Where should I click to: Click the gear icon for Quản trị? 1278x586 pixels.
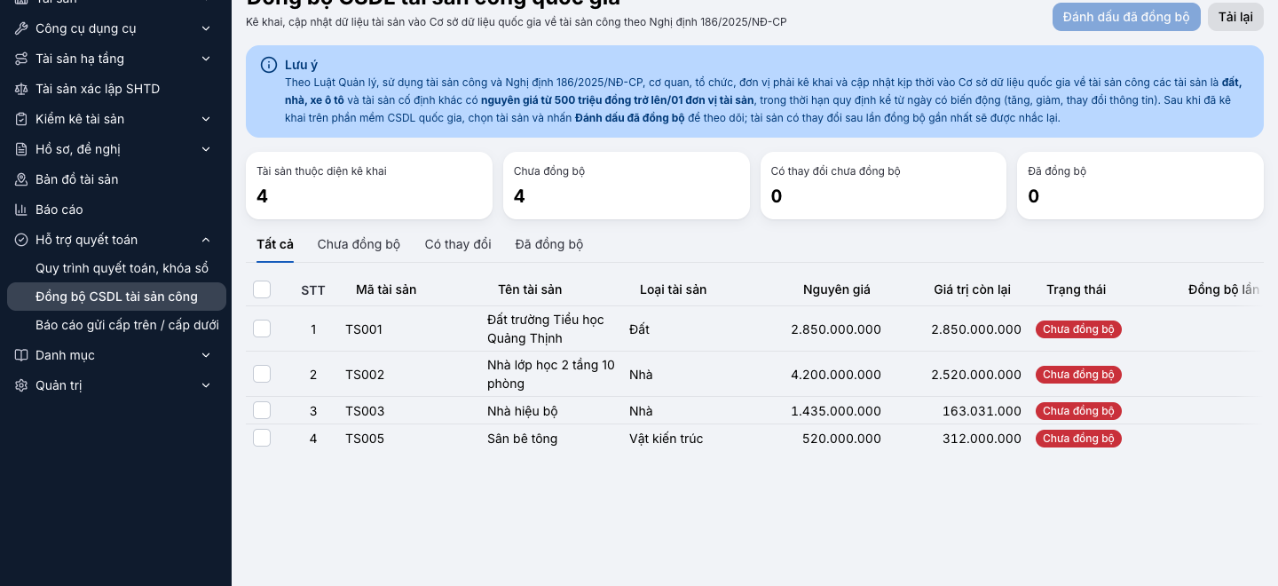click(x=21, y=385)
